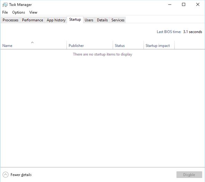Open the View menu
The height and width of the screenshot is (182, 205).
[x=33, y=12]
